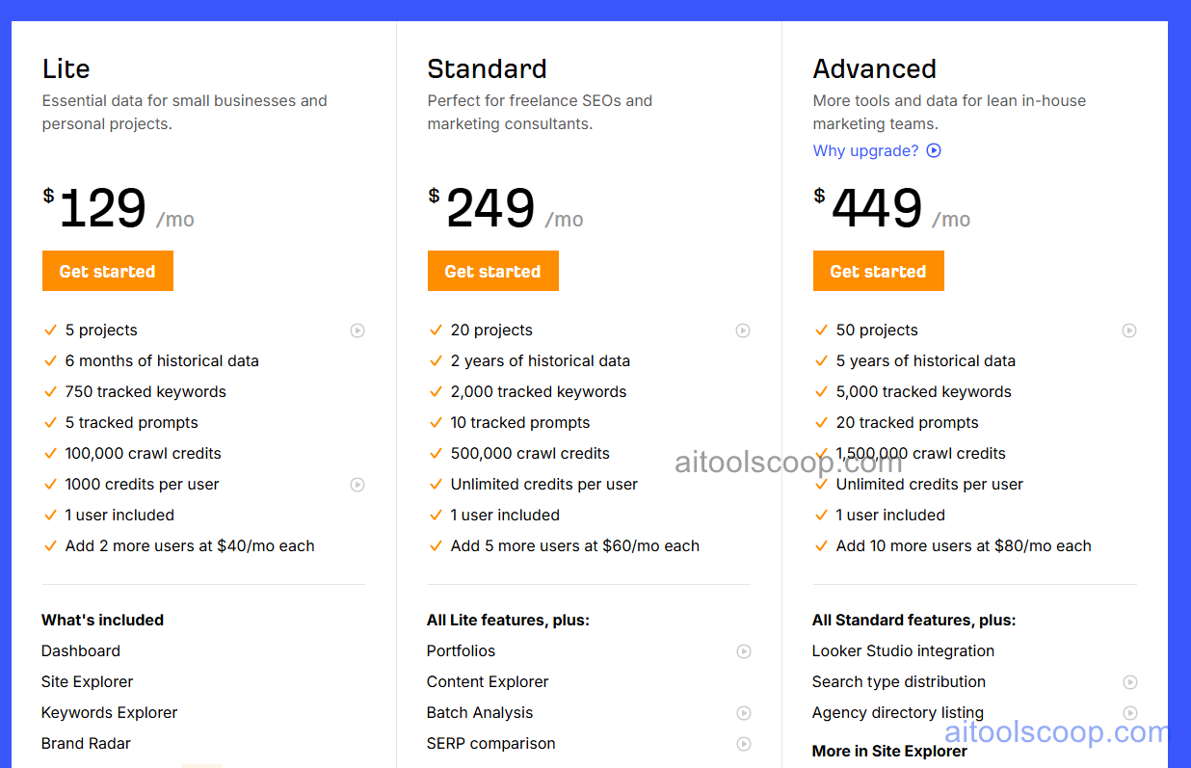Click Dashboard under What's included
This screenshot has width=1191, height=768.
(80, 650)
